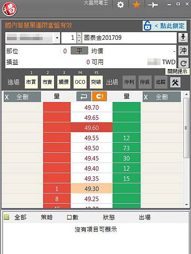Click green sell cell with volume 15
The height and width of the screenshot is (254, 191).
pos(126,179)
